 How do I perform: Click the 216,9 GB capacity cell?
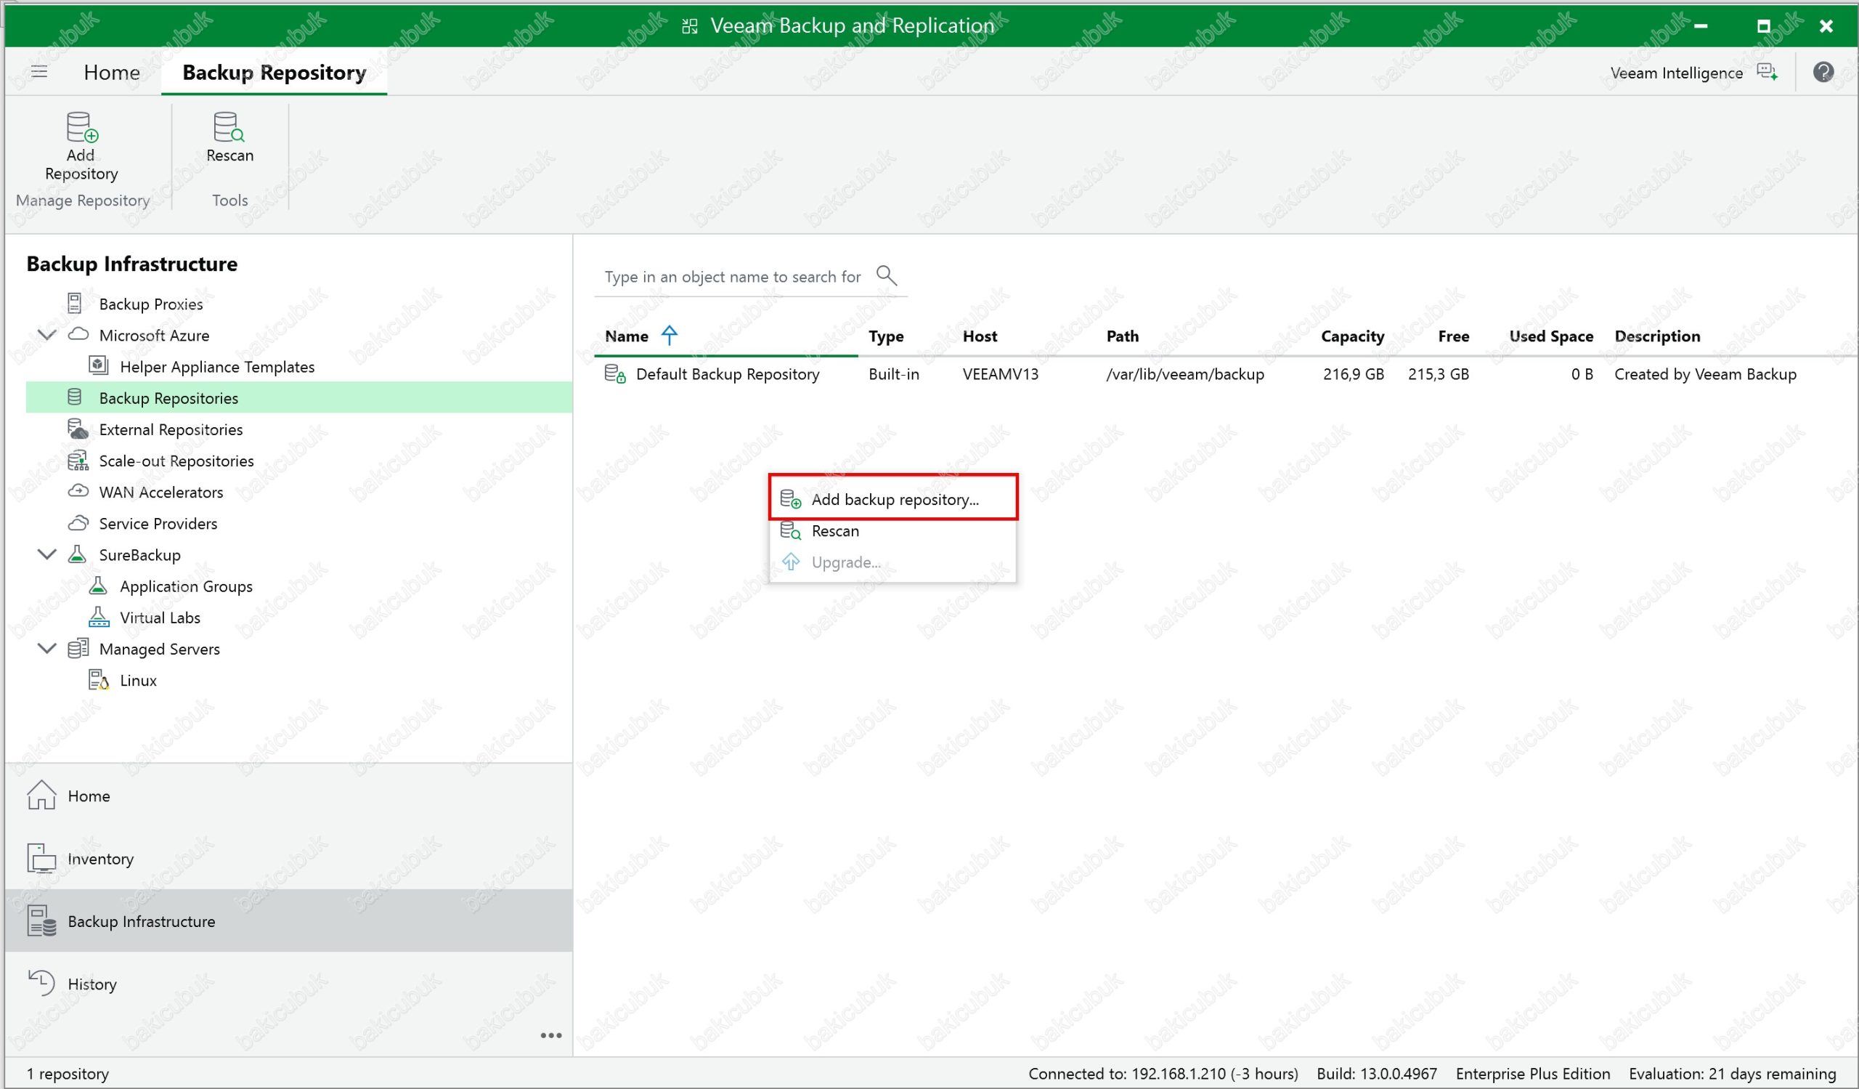point(1353,374)
